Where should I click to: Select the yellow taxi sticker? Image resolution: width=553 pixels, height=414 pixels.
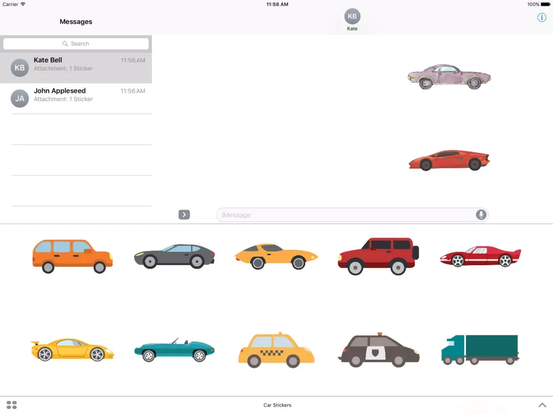point(276,350)
